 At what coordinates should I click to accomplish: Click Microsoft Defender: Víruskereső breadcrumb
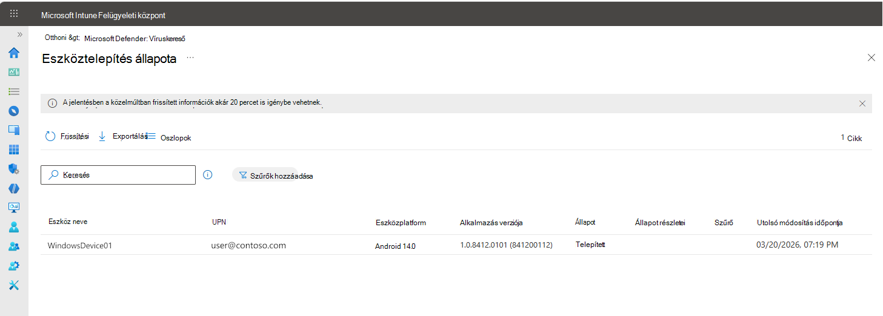pos(135,38)
